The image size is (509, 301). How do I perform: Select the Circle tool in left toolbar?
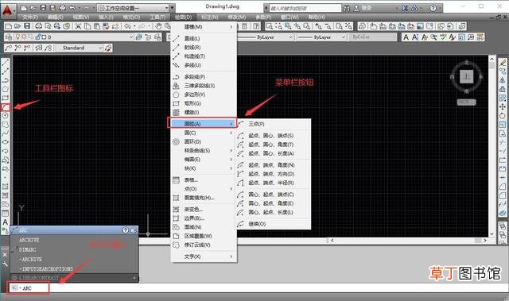click(x=6, y=115)
